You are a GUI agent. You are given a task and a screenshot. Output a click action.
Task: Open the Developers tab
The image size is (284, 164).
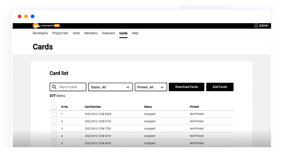click(x=40, y=33)
